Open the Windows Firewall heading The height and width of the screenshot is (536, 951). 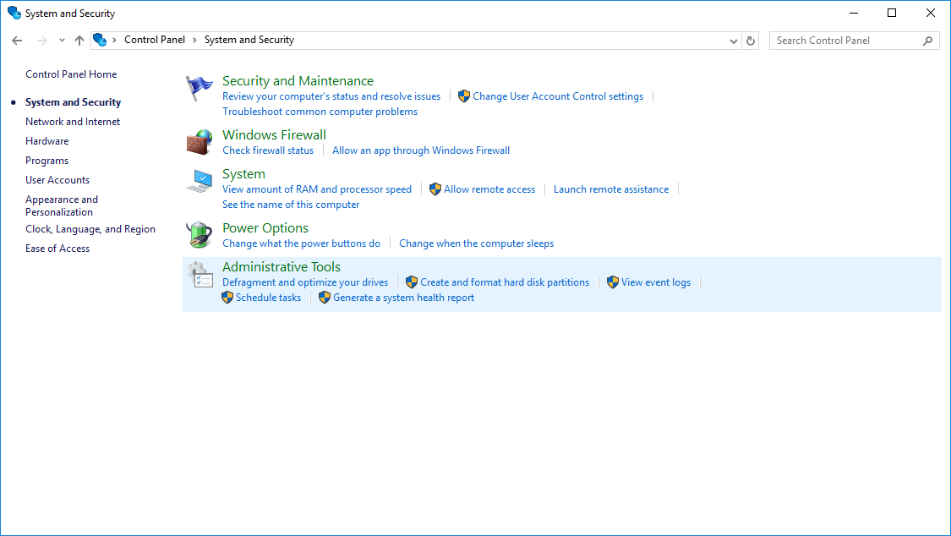pyautogui.click(x=274, y=134)
